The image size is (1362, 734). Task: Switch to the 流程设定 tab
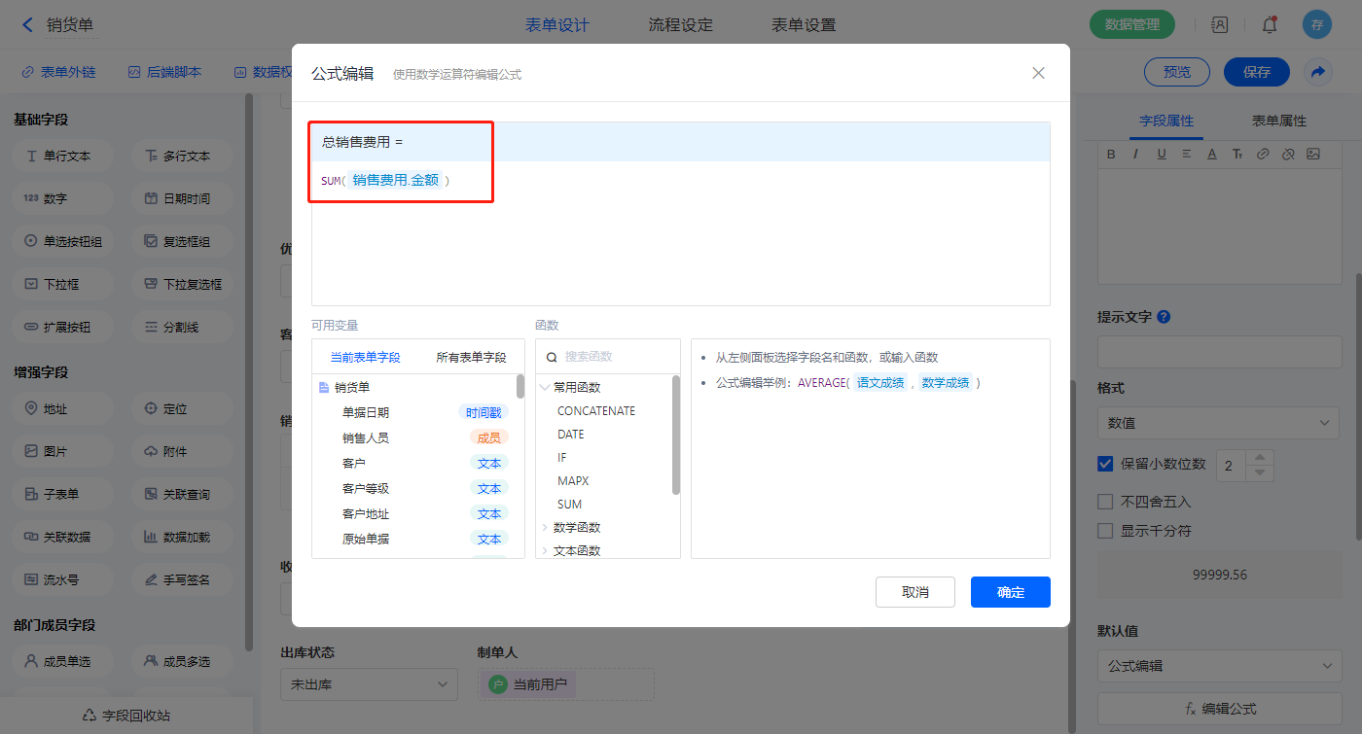click(x=680, y=25)
